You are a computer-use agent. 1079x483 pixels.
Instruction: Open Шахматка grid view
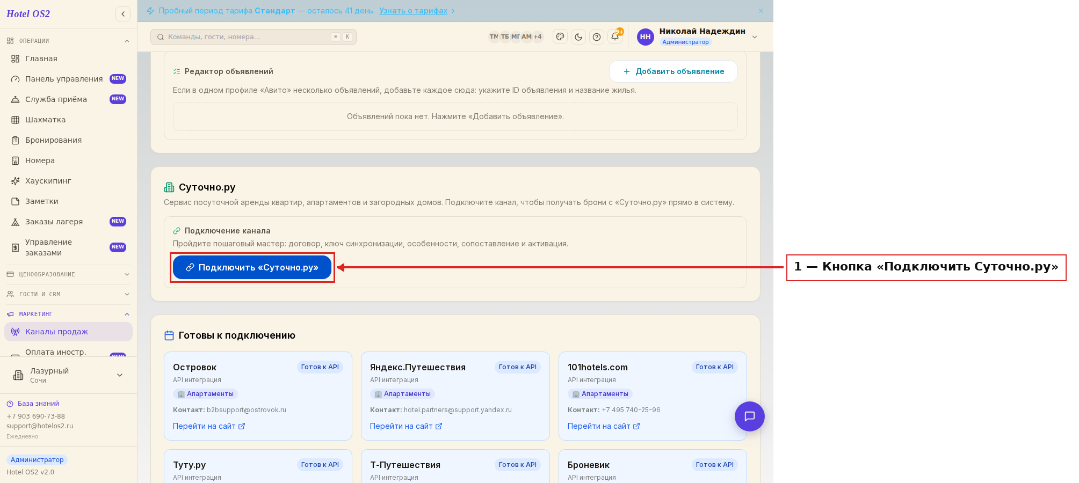click(x=68, y=120)
